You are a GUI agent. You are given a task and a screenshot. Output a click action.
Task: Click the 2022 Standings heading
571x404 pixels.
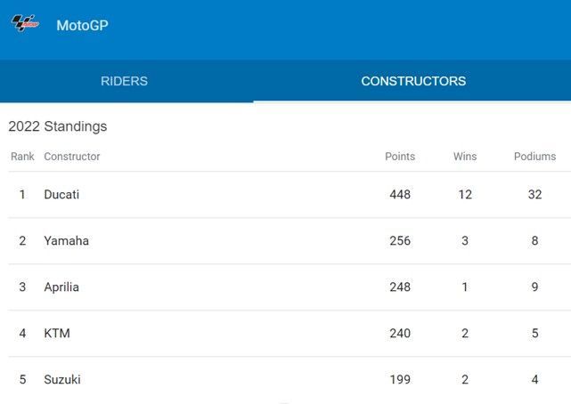(58, 126)
